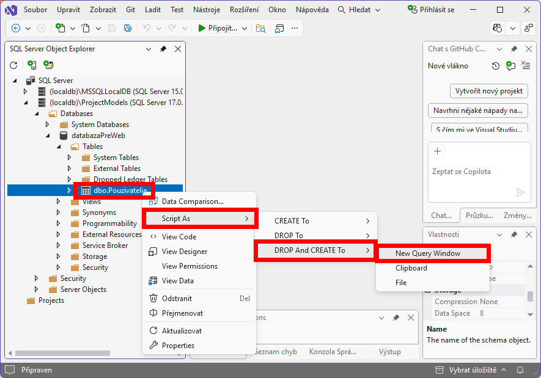Click Přihlásit se sign-in button
The width and height of the screenshot is (541, 378).
[x=432, y=10]
